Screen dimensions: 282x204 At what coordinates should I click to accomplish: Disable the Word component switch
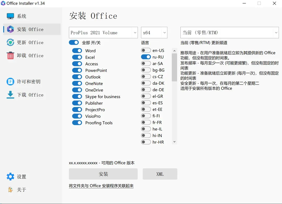[77, 51]
